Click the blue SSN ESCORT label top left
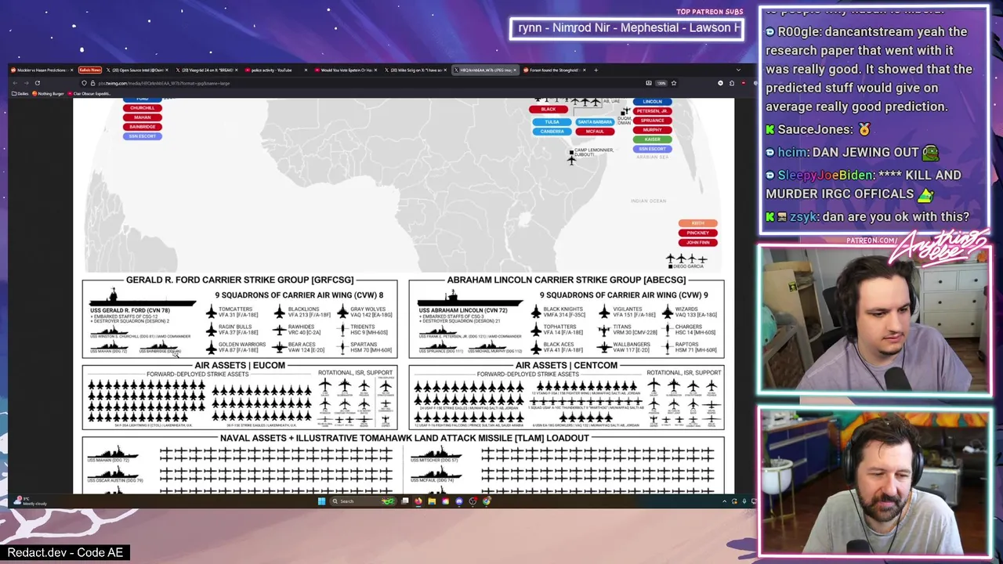Viewport: 1003px width, 564px height. click(142, 136)
